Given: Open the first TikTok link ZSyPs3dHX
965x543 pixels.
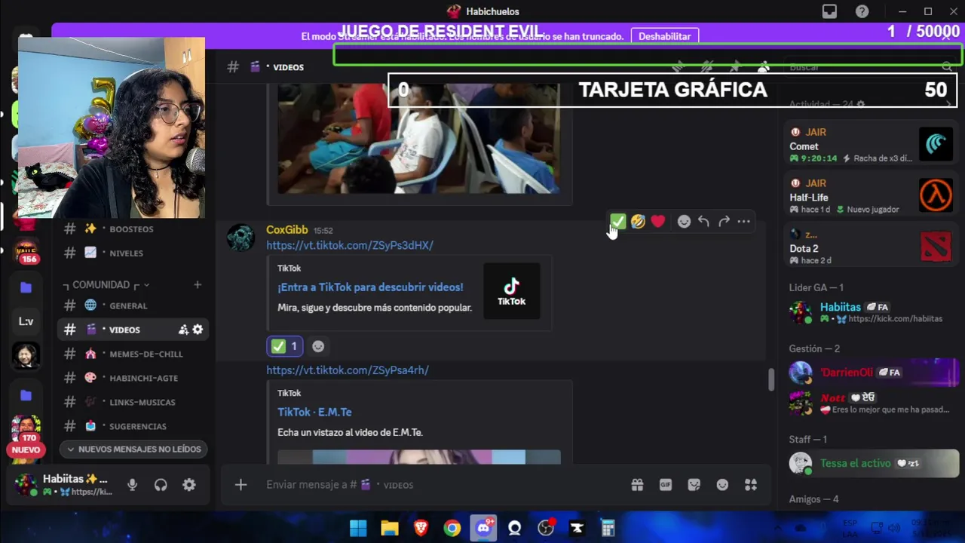Looking at the screenshot, I should pos(350,245).
